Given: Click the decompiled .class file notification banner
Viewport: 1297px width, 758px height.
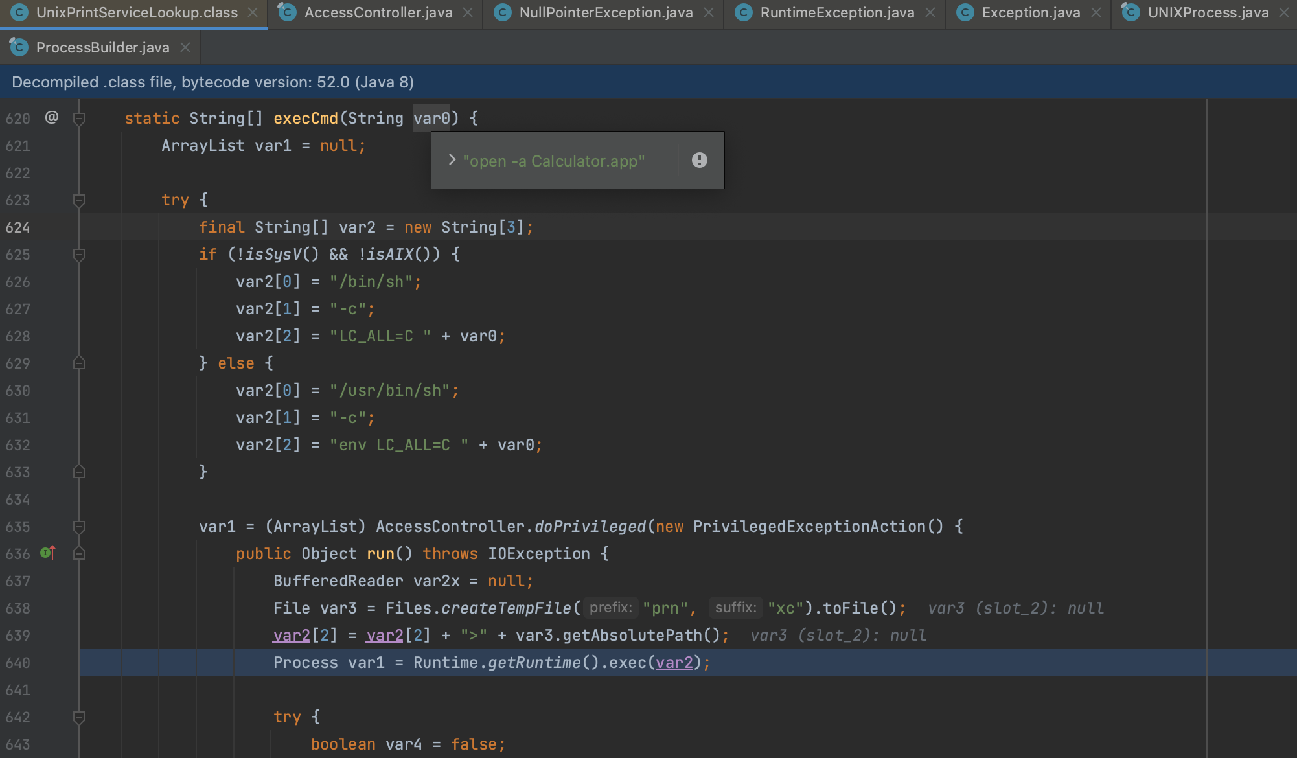Looking at the screenshot, I should [648, 82].
